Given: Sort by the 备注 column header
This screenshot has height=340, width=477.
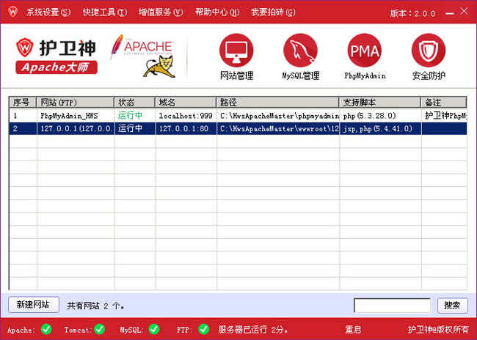Looking at the screenshot, I should tap(444, 103).
